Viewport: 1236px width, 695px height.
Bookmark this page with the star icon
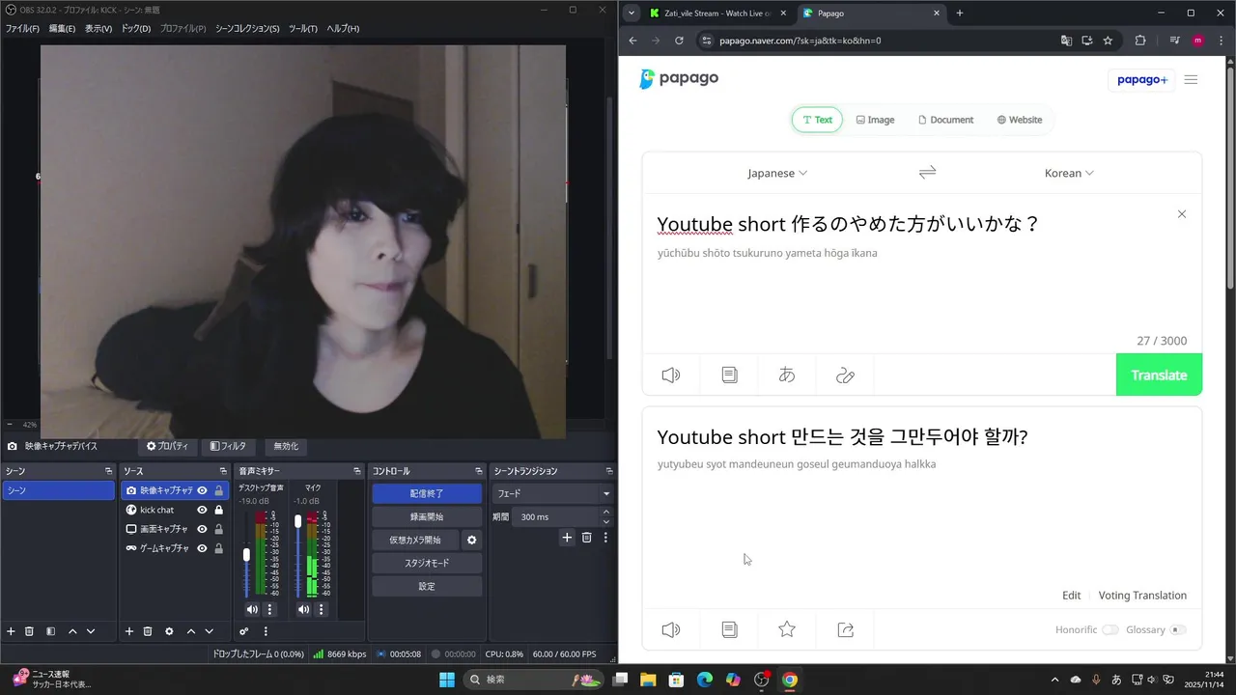click(1108, 41)
